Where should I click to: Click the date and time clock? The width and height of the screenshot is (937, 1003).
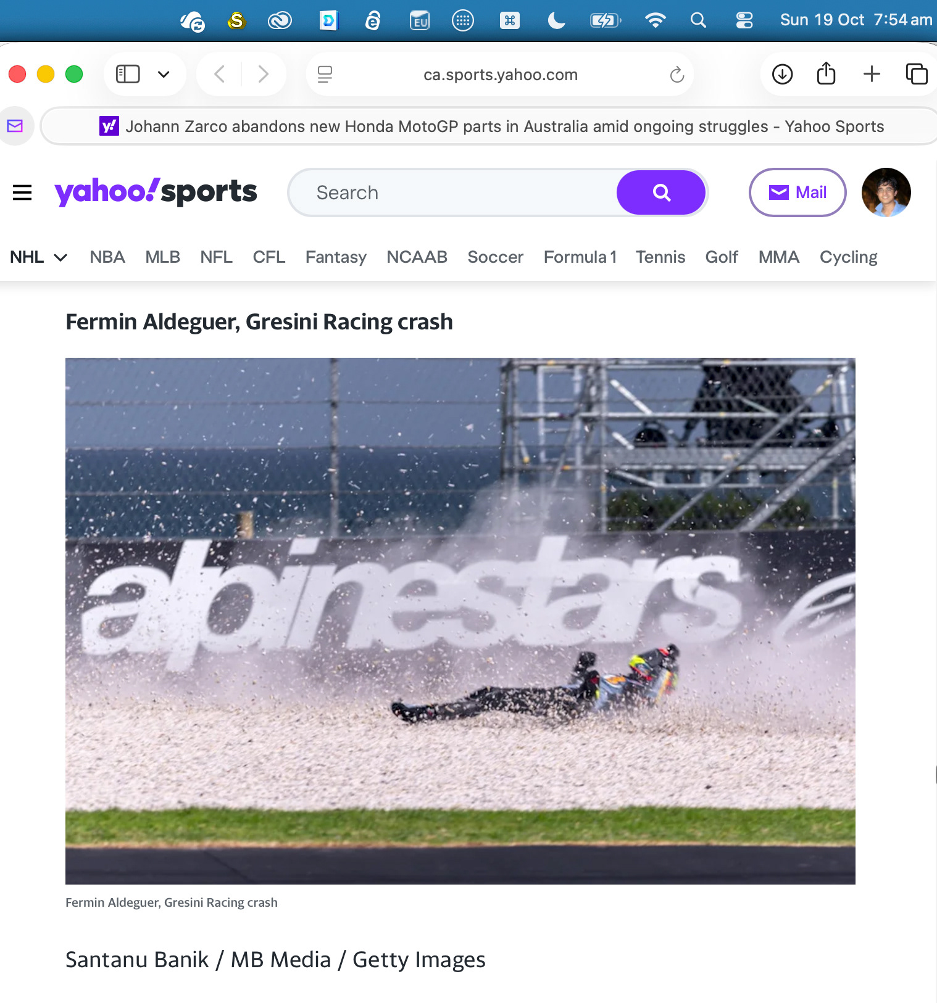856,20
